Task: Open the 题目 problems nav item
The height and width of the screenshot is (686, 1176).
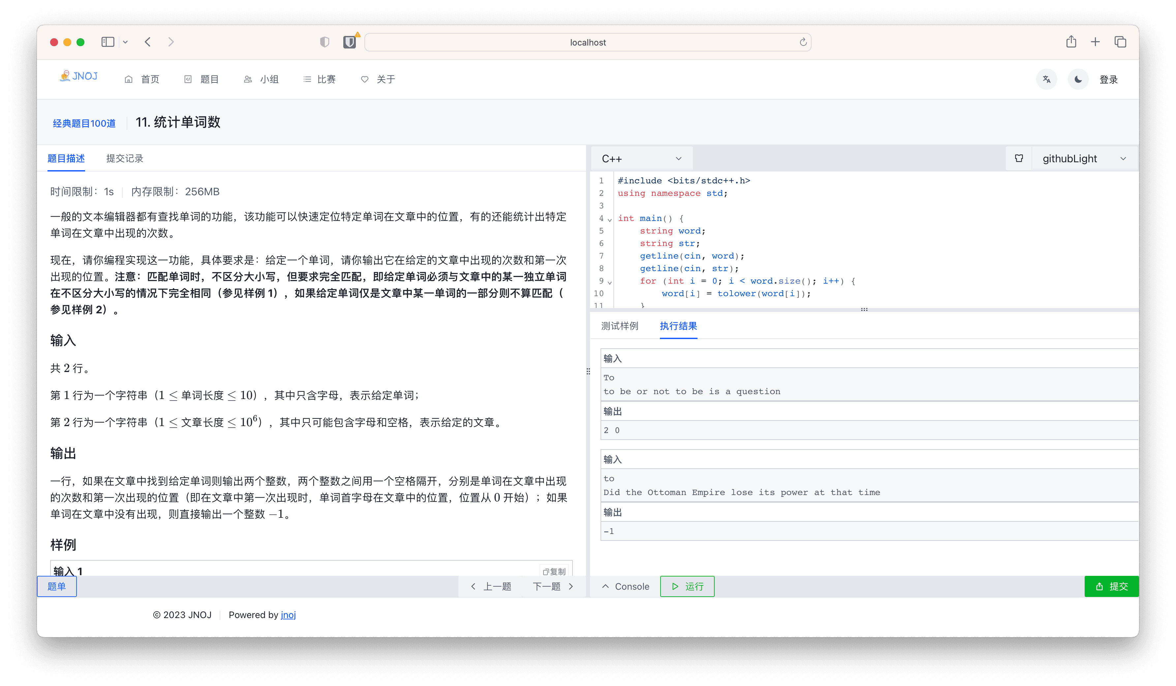Action: tap(201, 79)
